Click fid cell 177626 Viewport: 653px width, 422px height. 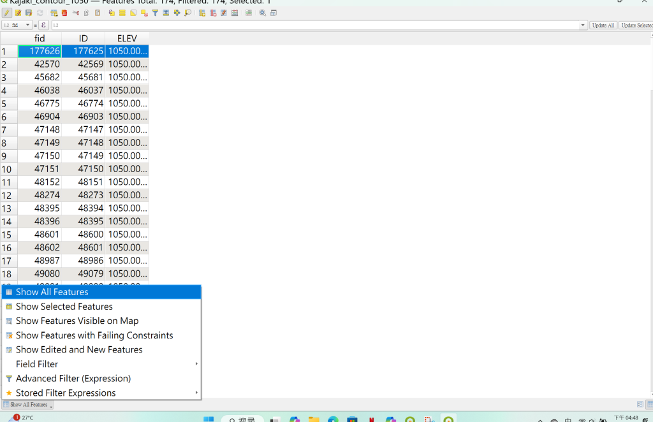pyautogui.click(x=40, y=51)
